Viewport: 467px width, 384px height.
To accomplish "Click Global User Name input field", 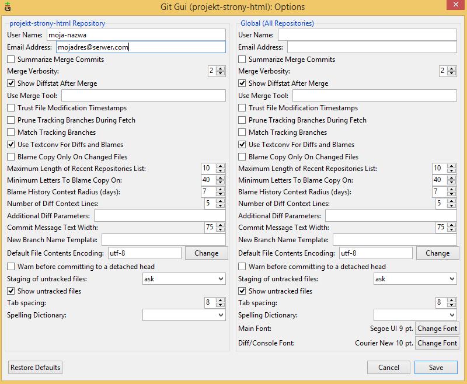I will [367, 35].
